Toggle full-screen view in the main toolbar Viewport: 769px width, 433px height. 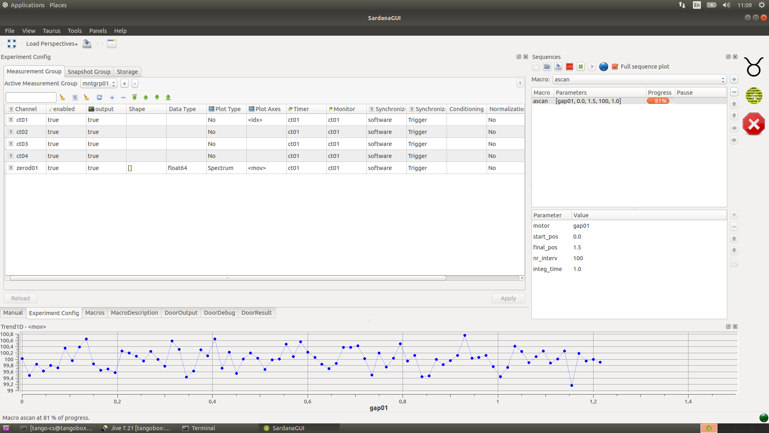12,44
